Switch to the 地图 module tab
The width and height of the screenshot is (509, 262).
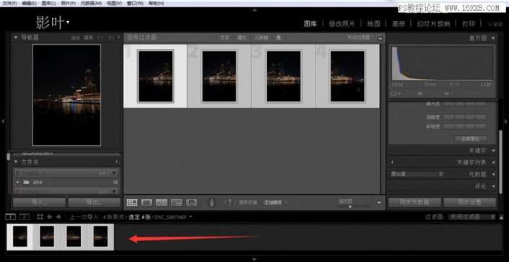click(x=373, y=24)
